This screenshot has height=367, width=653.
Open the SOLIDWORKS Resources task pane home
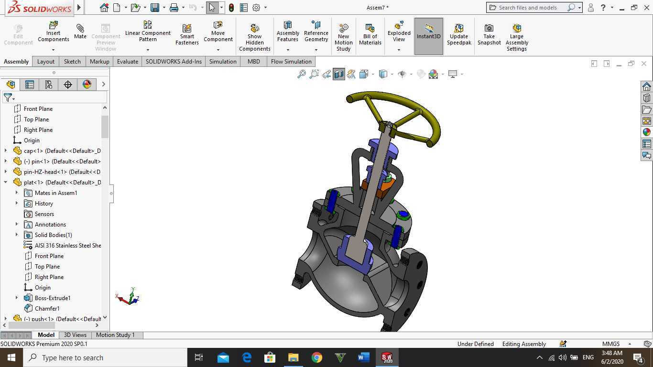pyautogui.click(x=647, y=86)
